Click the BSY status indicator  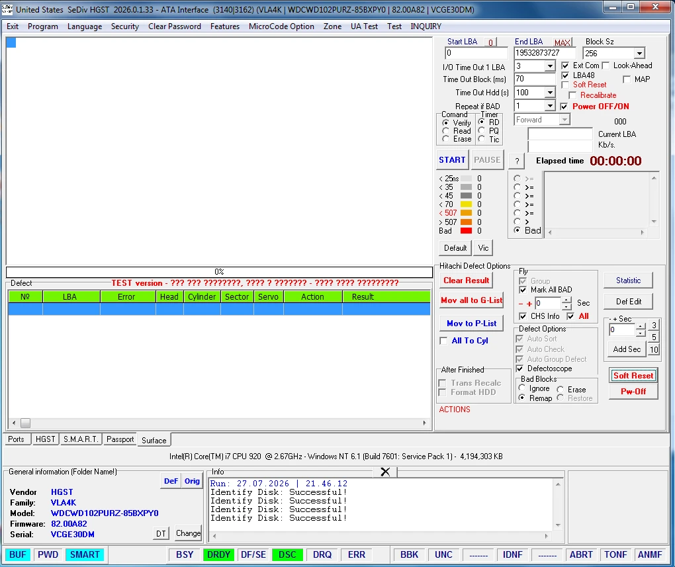(185, 554)
